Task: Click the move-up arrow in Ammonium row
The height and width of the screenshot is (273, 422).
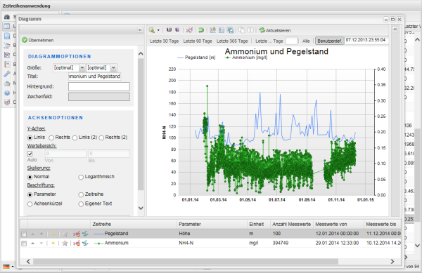Action: (32, 244)
